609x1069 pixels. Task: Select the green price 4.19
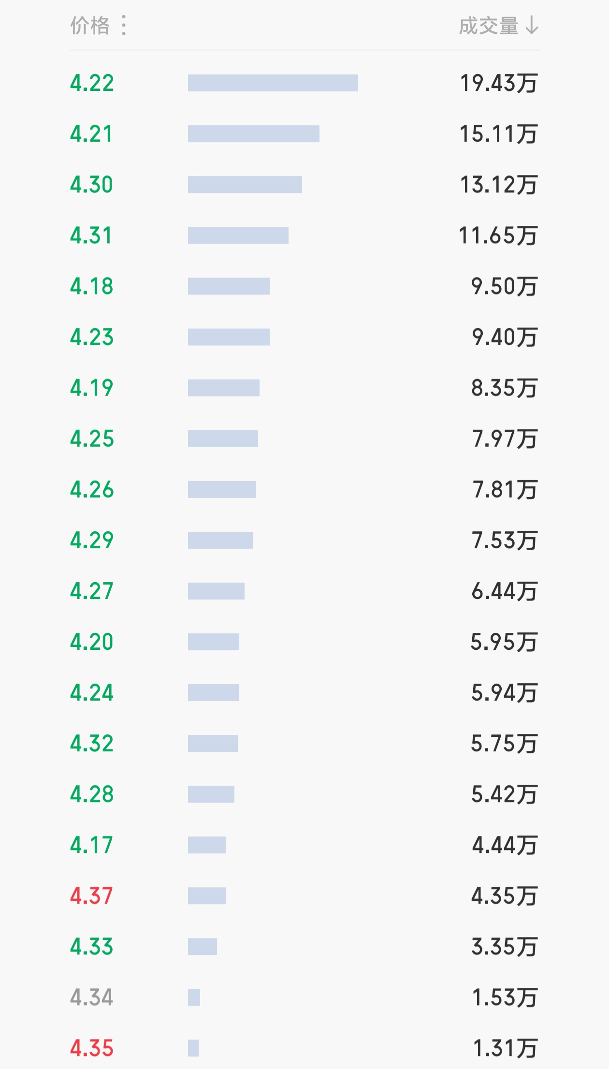(x=91, y=388)
